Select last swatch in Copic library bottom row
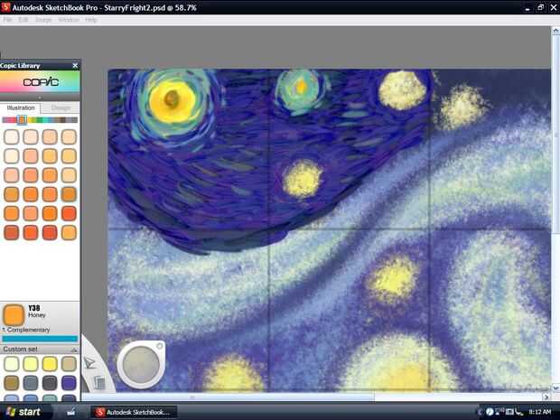Viewport: 560px width, 420px height. 69,233
